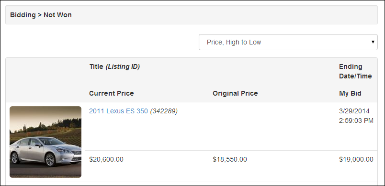385x186 pixels.
Task: Click the silver Lexus car thumbnail
Action: pos(45,142)
